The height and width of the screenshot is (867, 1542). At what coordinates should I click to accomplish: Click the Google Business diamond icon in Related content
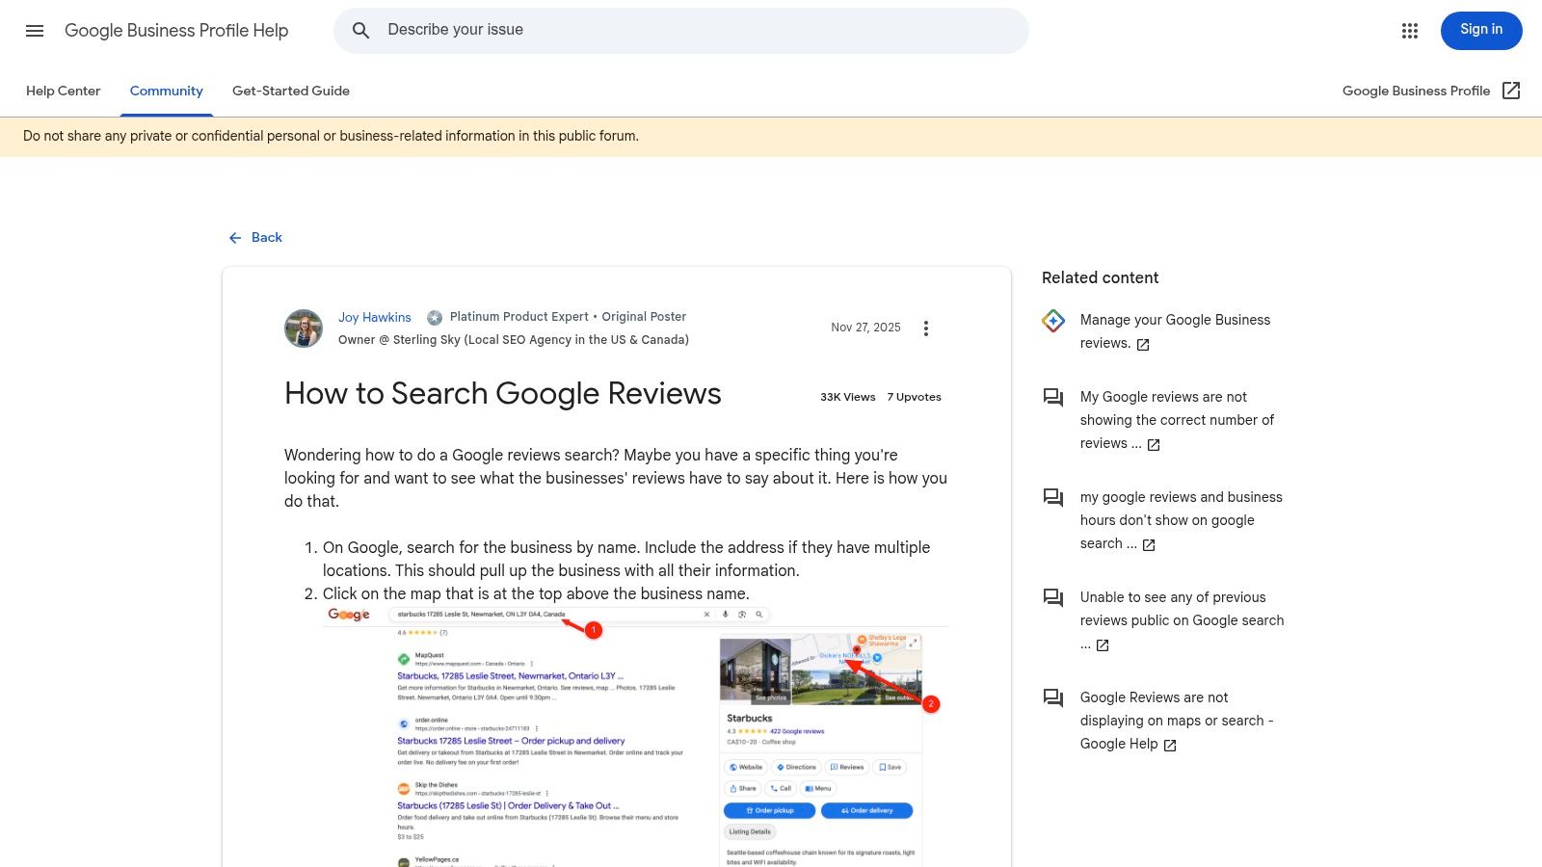(x=1053, y=321)
